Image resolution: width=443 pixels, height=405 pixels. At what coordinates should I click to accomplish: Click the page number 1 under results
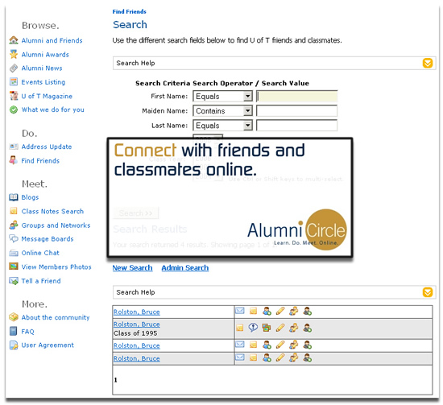click(115, 380)
